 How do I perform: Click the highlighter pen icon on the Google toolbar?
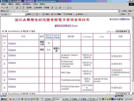86,14
